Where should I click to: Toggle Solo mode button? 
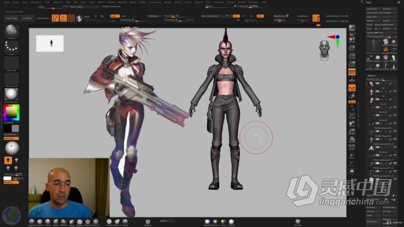(352, 172)
